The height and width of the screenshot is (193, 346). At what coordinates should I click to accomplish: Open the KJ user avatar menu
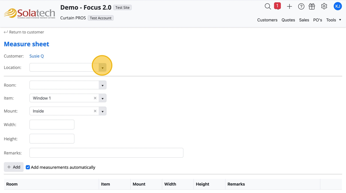338,6
